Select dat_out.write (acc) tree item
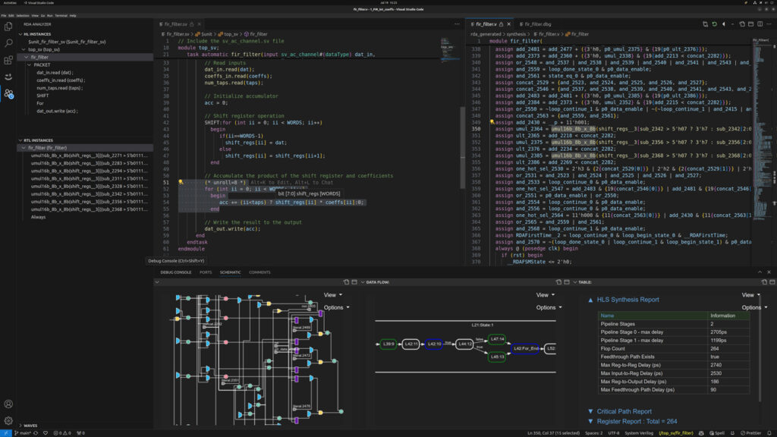Viewport: 777px width, 437px height. click(x=57, y=111)
